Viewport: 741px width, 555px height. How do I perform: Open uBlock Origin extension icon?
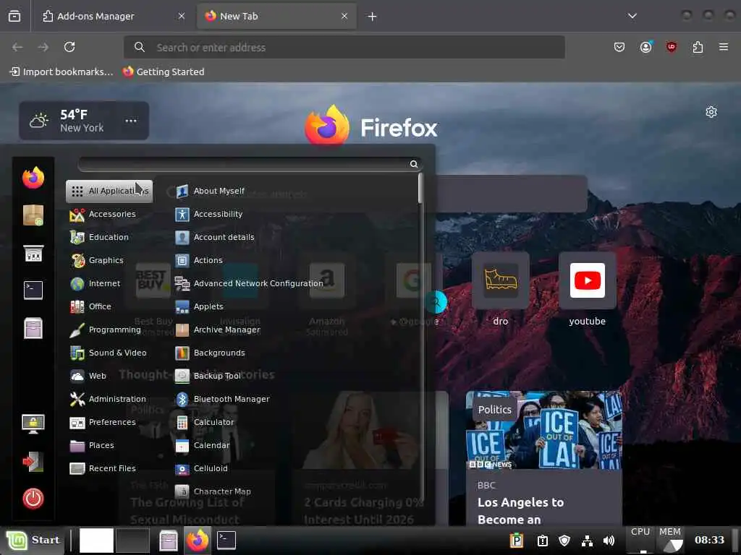(671, 47)
